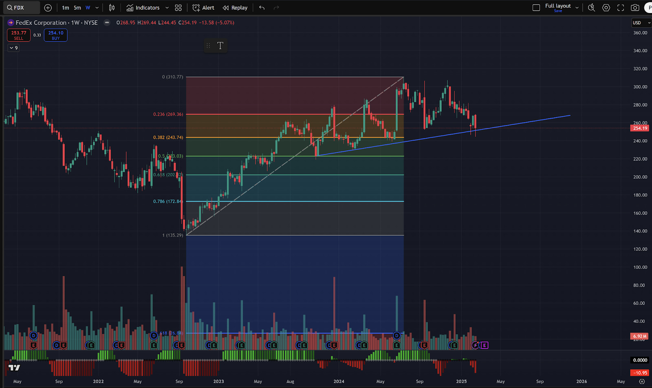Open the USD currency dropdown
Image resolution: width=652 pixels, height=388 pixels.
[x=641, y=23]
